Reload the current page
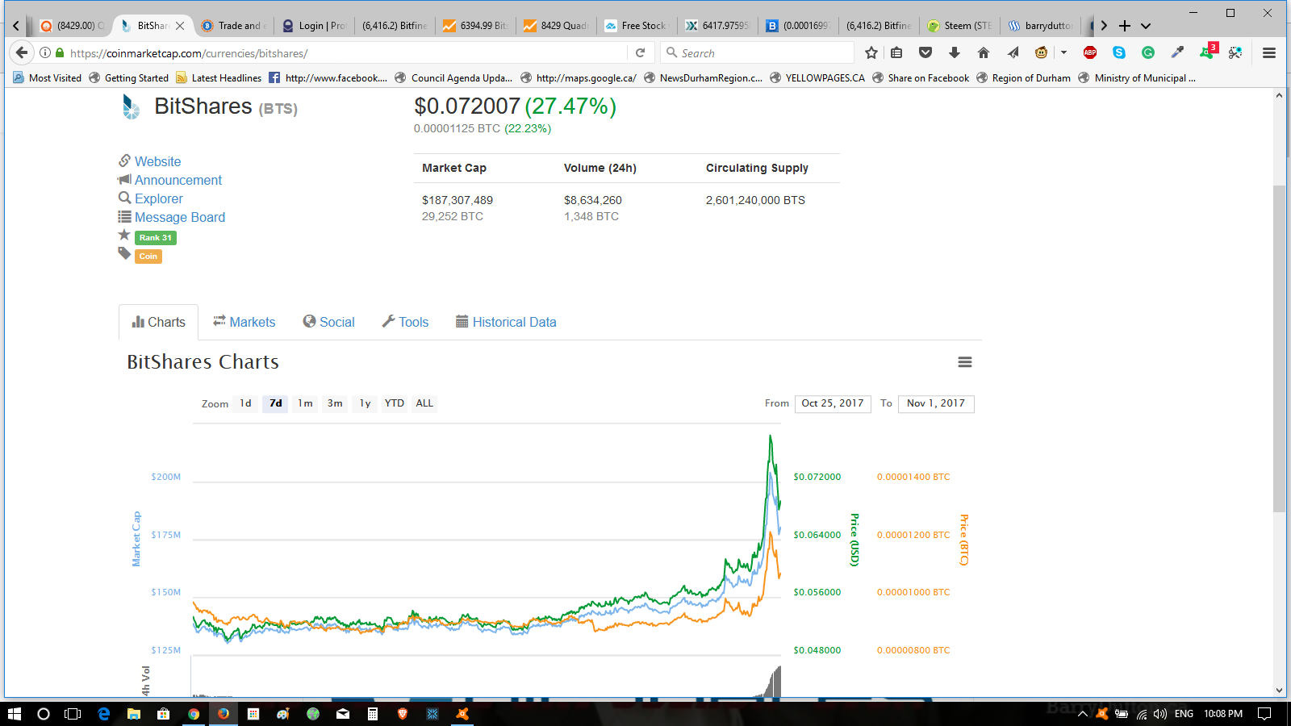Screen dimensions: 1291x726 tap(641, 53)
